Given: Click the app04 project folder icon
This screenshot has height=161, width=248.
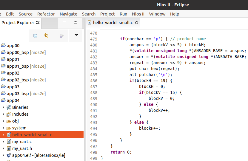Looking at the screenshot, I should coord(3,100).
